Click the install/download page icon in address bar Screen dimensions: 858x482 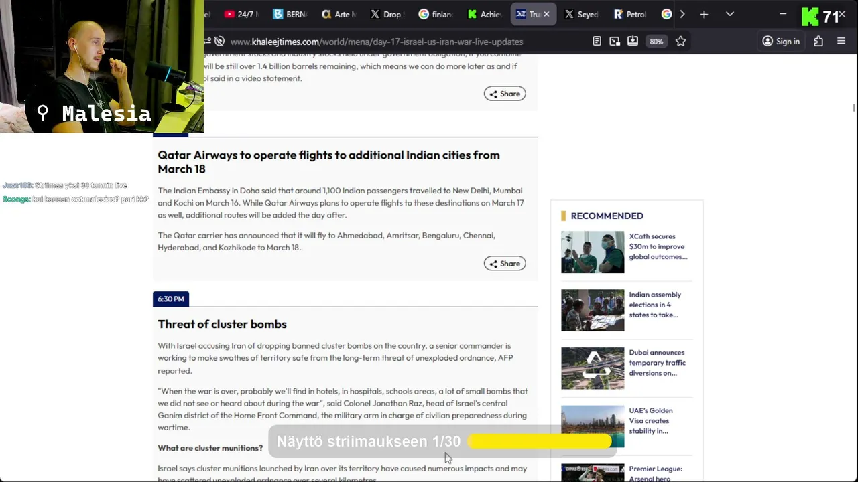(x=632, y=42)
